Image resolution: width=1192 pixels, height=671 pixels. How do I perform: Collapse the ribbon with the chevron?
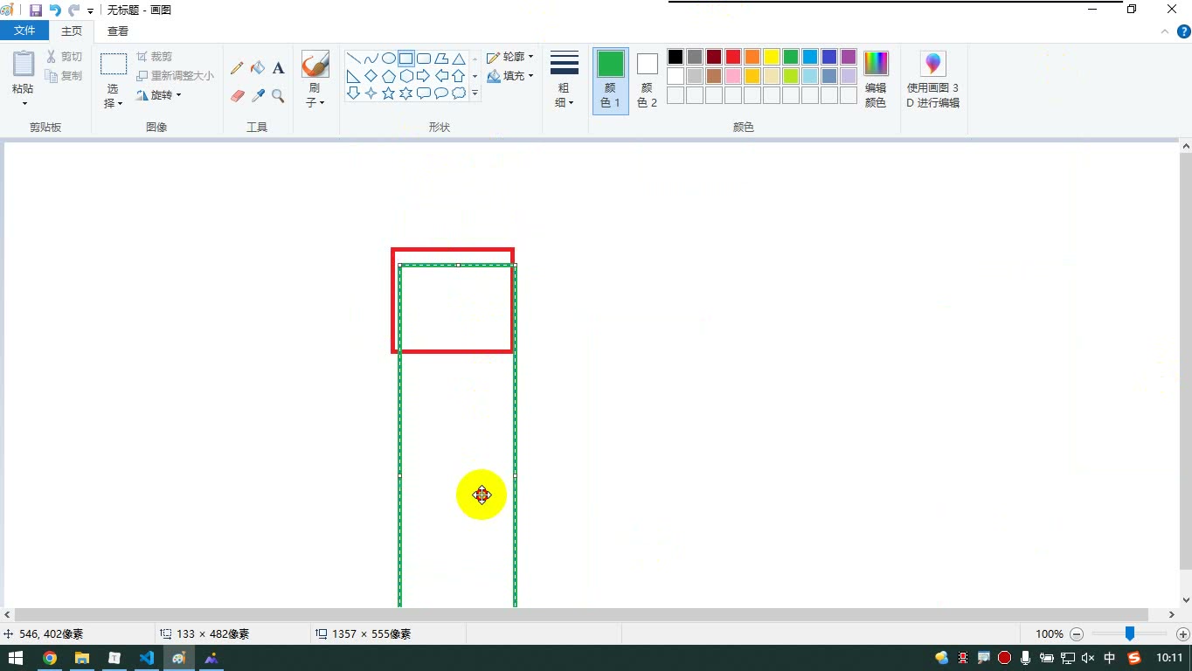pyautogui.click(x=1164, y=31)
